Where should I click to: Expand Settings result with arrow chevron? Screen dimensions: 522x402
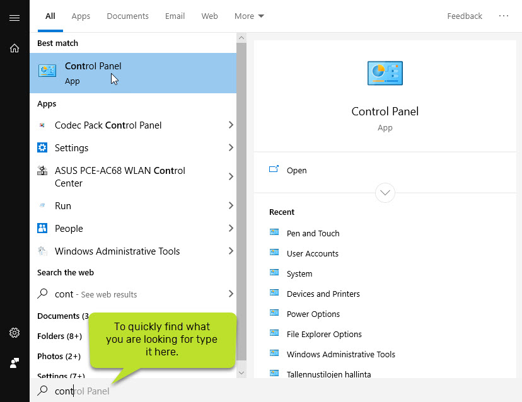click(230, 148)
